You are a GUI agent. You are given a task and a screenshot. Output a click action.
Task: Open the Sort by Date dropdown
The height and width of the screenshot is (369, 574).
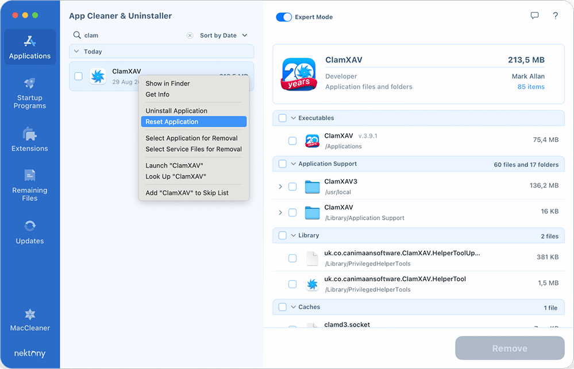click(224, 36)
